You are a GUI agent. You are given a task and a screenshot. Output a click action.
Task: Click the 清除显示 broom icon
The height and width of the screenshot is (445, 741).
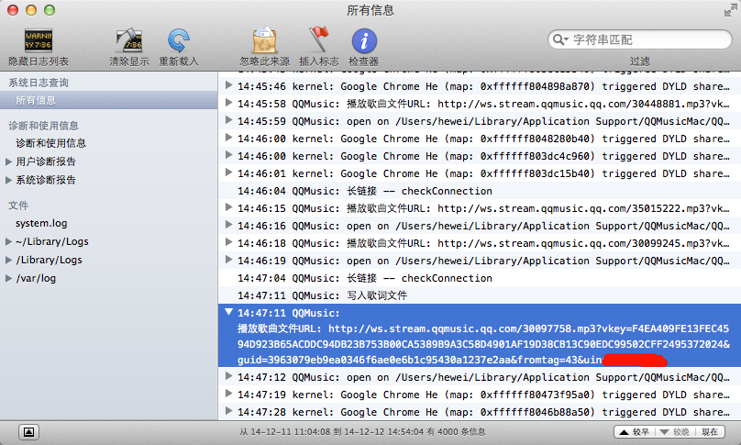click(x=129, y=40)
